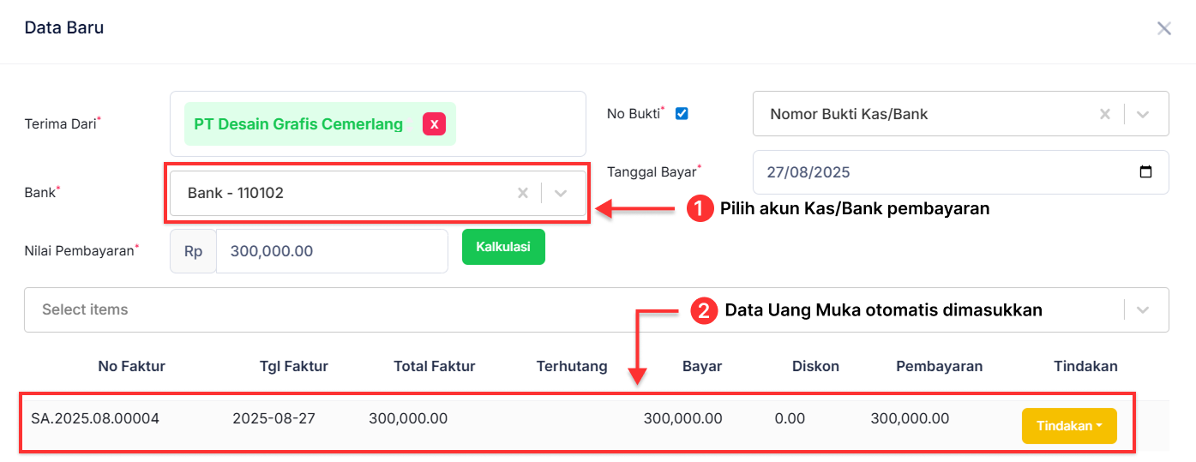Close the Data Baru dialog

(x=1163, y=28)
